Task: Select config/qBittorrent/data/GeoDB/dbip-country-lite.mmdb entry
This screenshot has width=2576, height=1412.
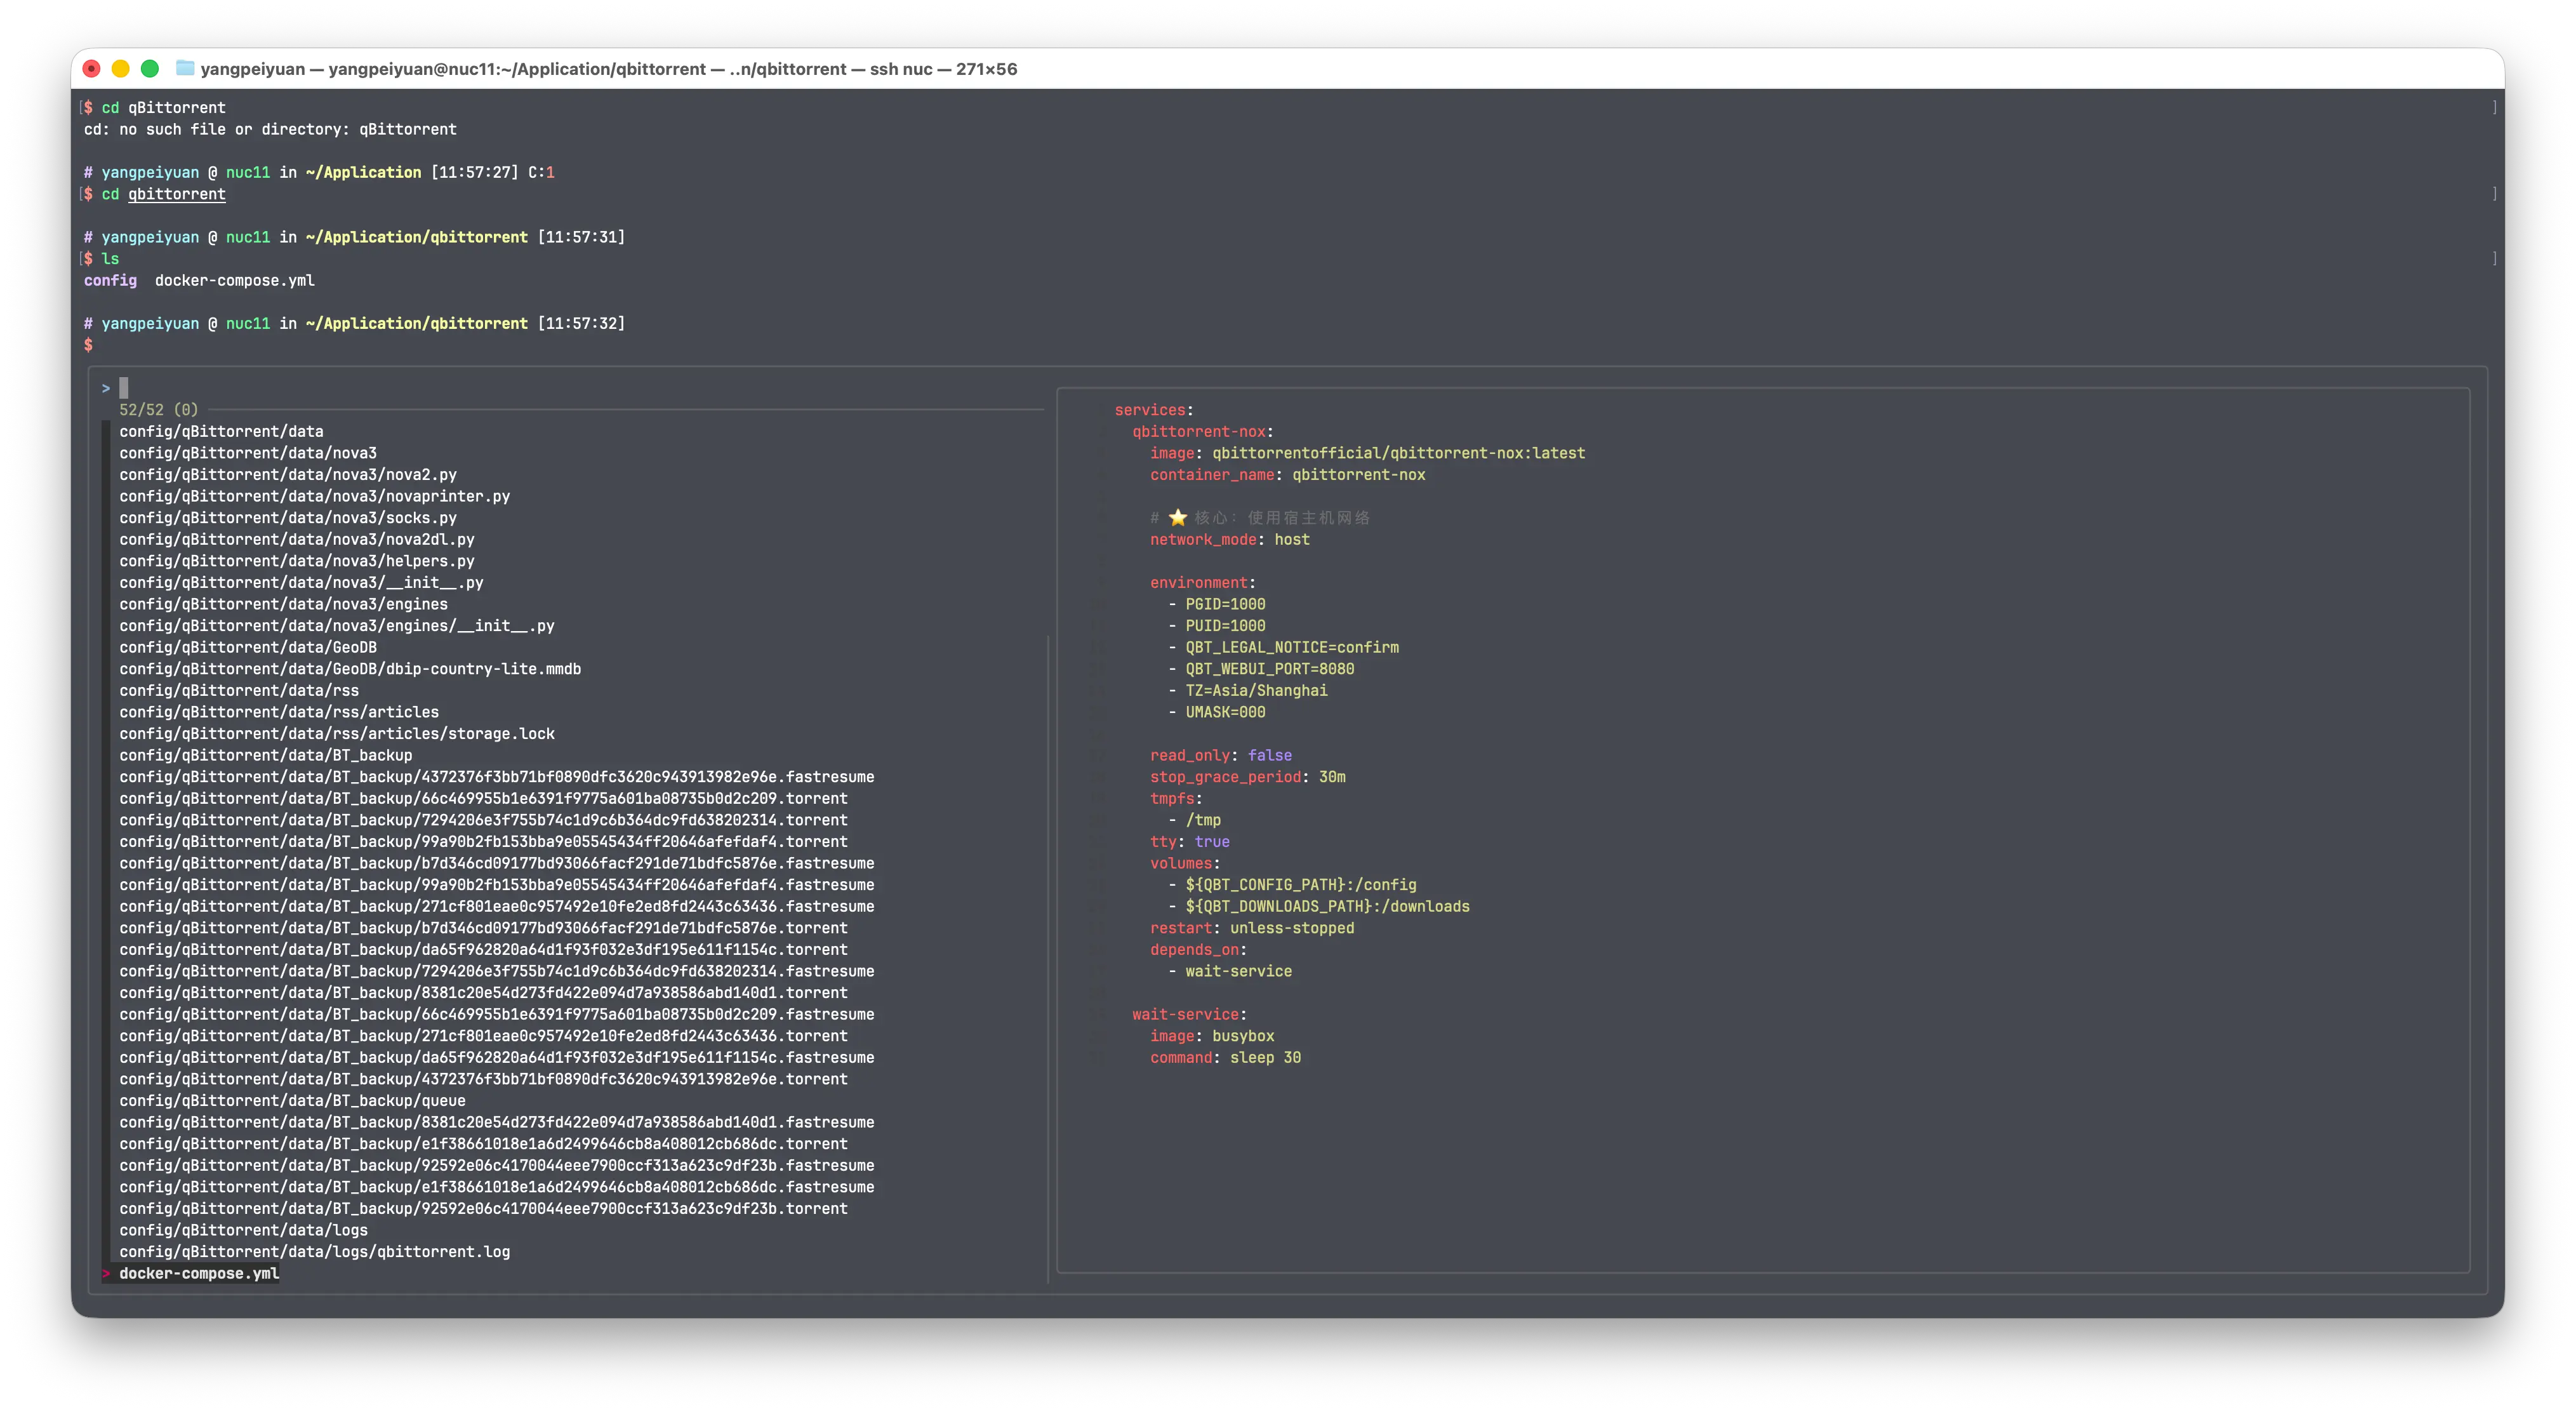Action: point(350,669)
